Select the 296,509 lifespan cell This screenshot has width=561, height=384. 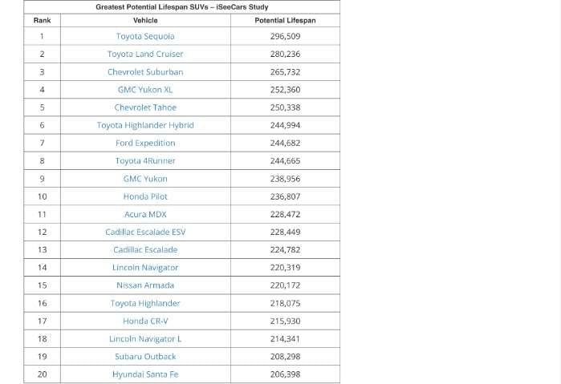click(x=285, y=36)
